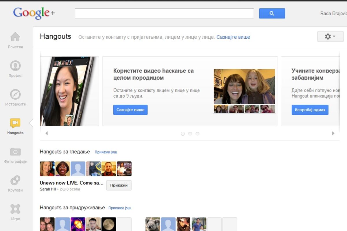This screenshot has width=347, height=231.
Task: Click the Google+ logo
Action: (34, 13)
